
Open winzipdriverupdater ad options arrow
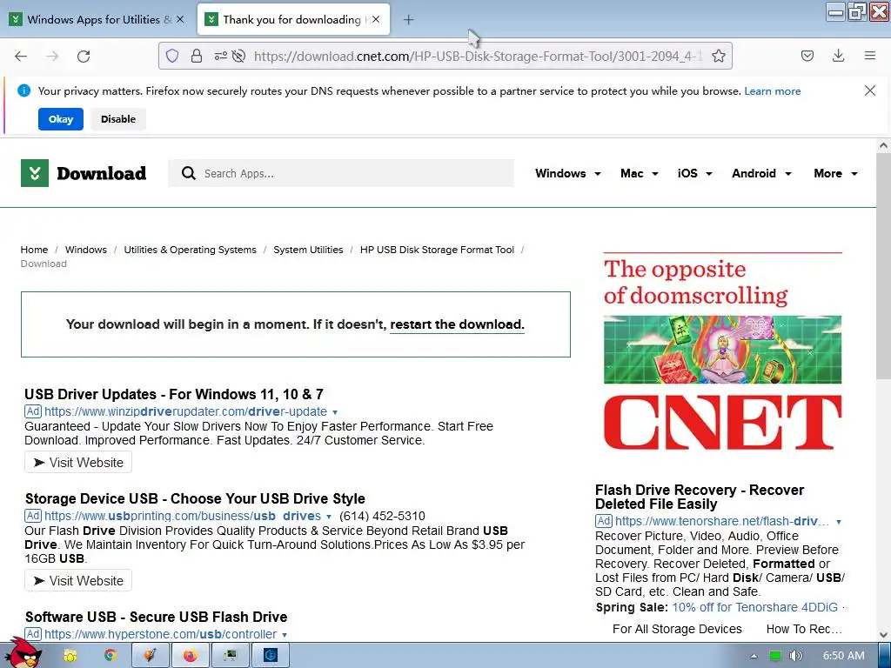click(x=335, y=412)
